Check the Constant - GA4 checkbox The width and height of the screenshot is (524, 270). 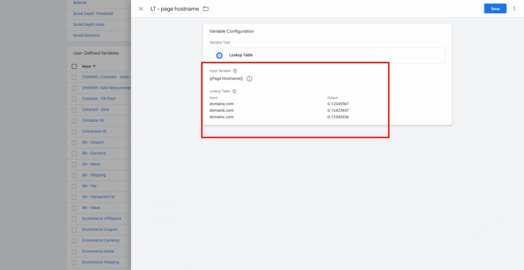74,110
